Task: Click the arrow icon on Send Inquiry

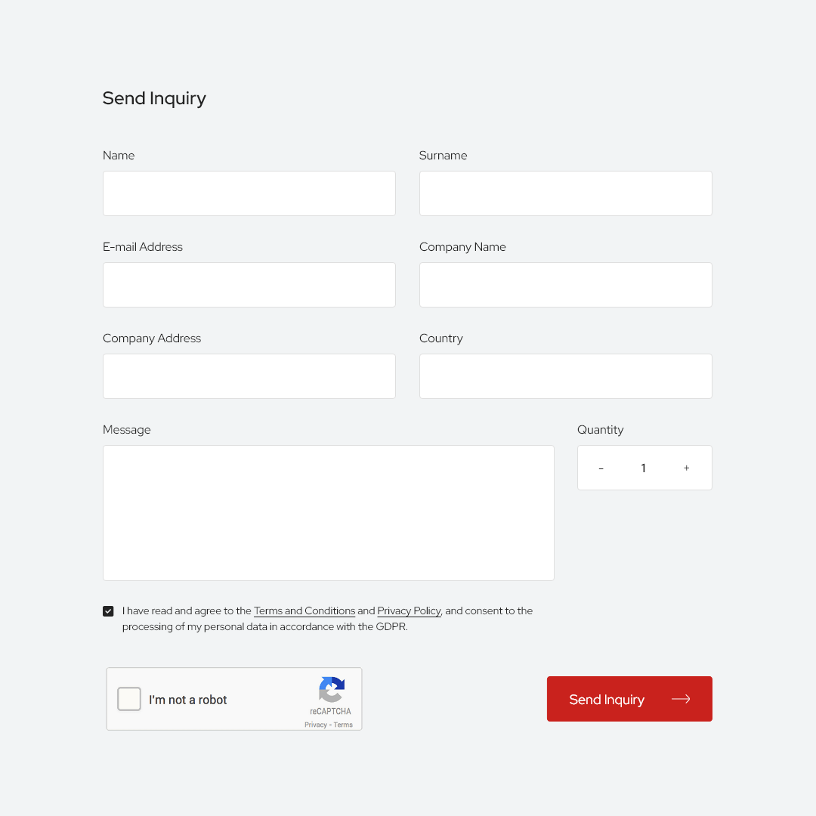Action: click(681, 699)
